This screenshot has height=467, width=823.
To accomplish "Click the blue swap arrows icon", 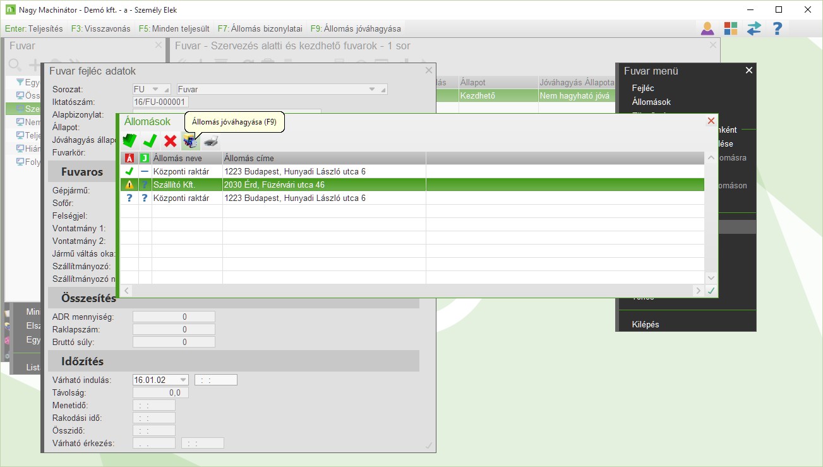I will (x=754, y=28).
